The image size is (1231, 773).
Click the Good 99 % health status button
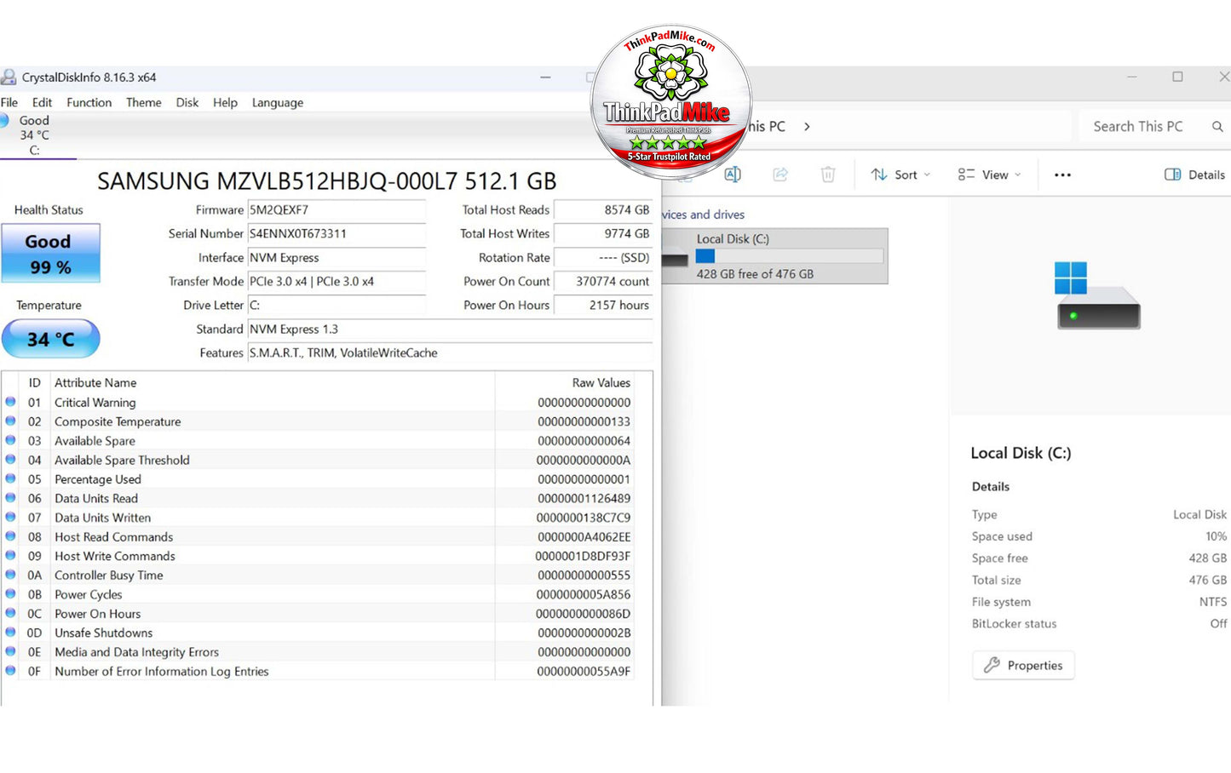point(51,253)
